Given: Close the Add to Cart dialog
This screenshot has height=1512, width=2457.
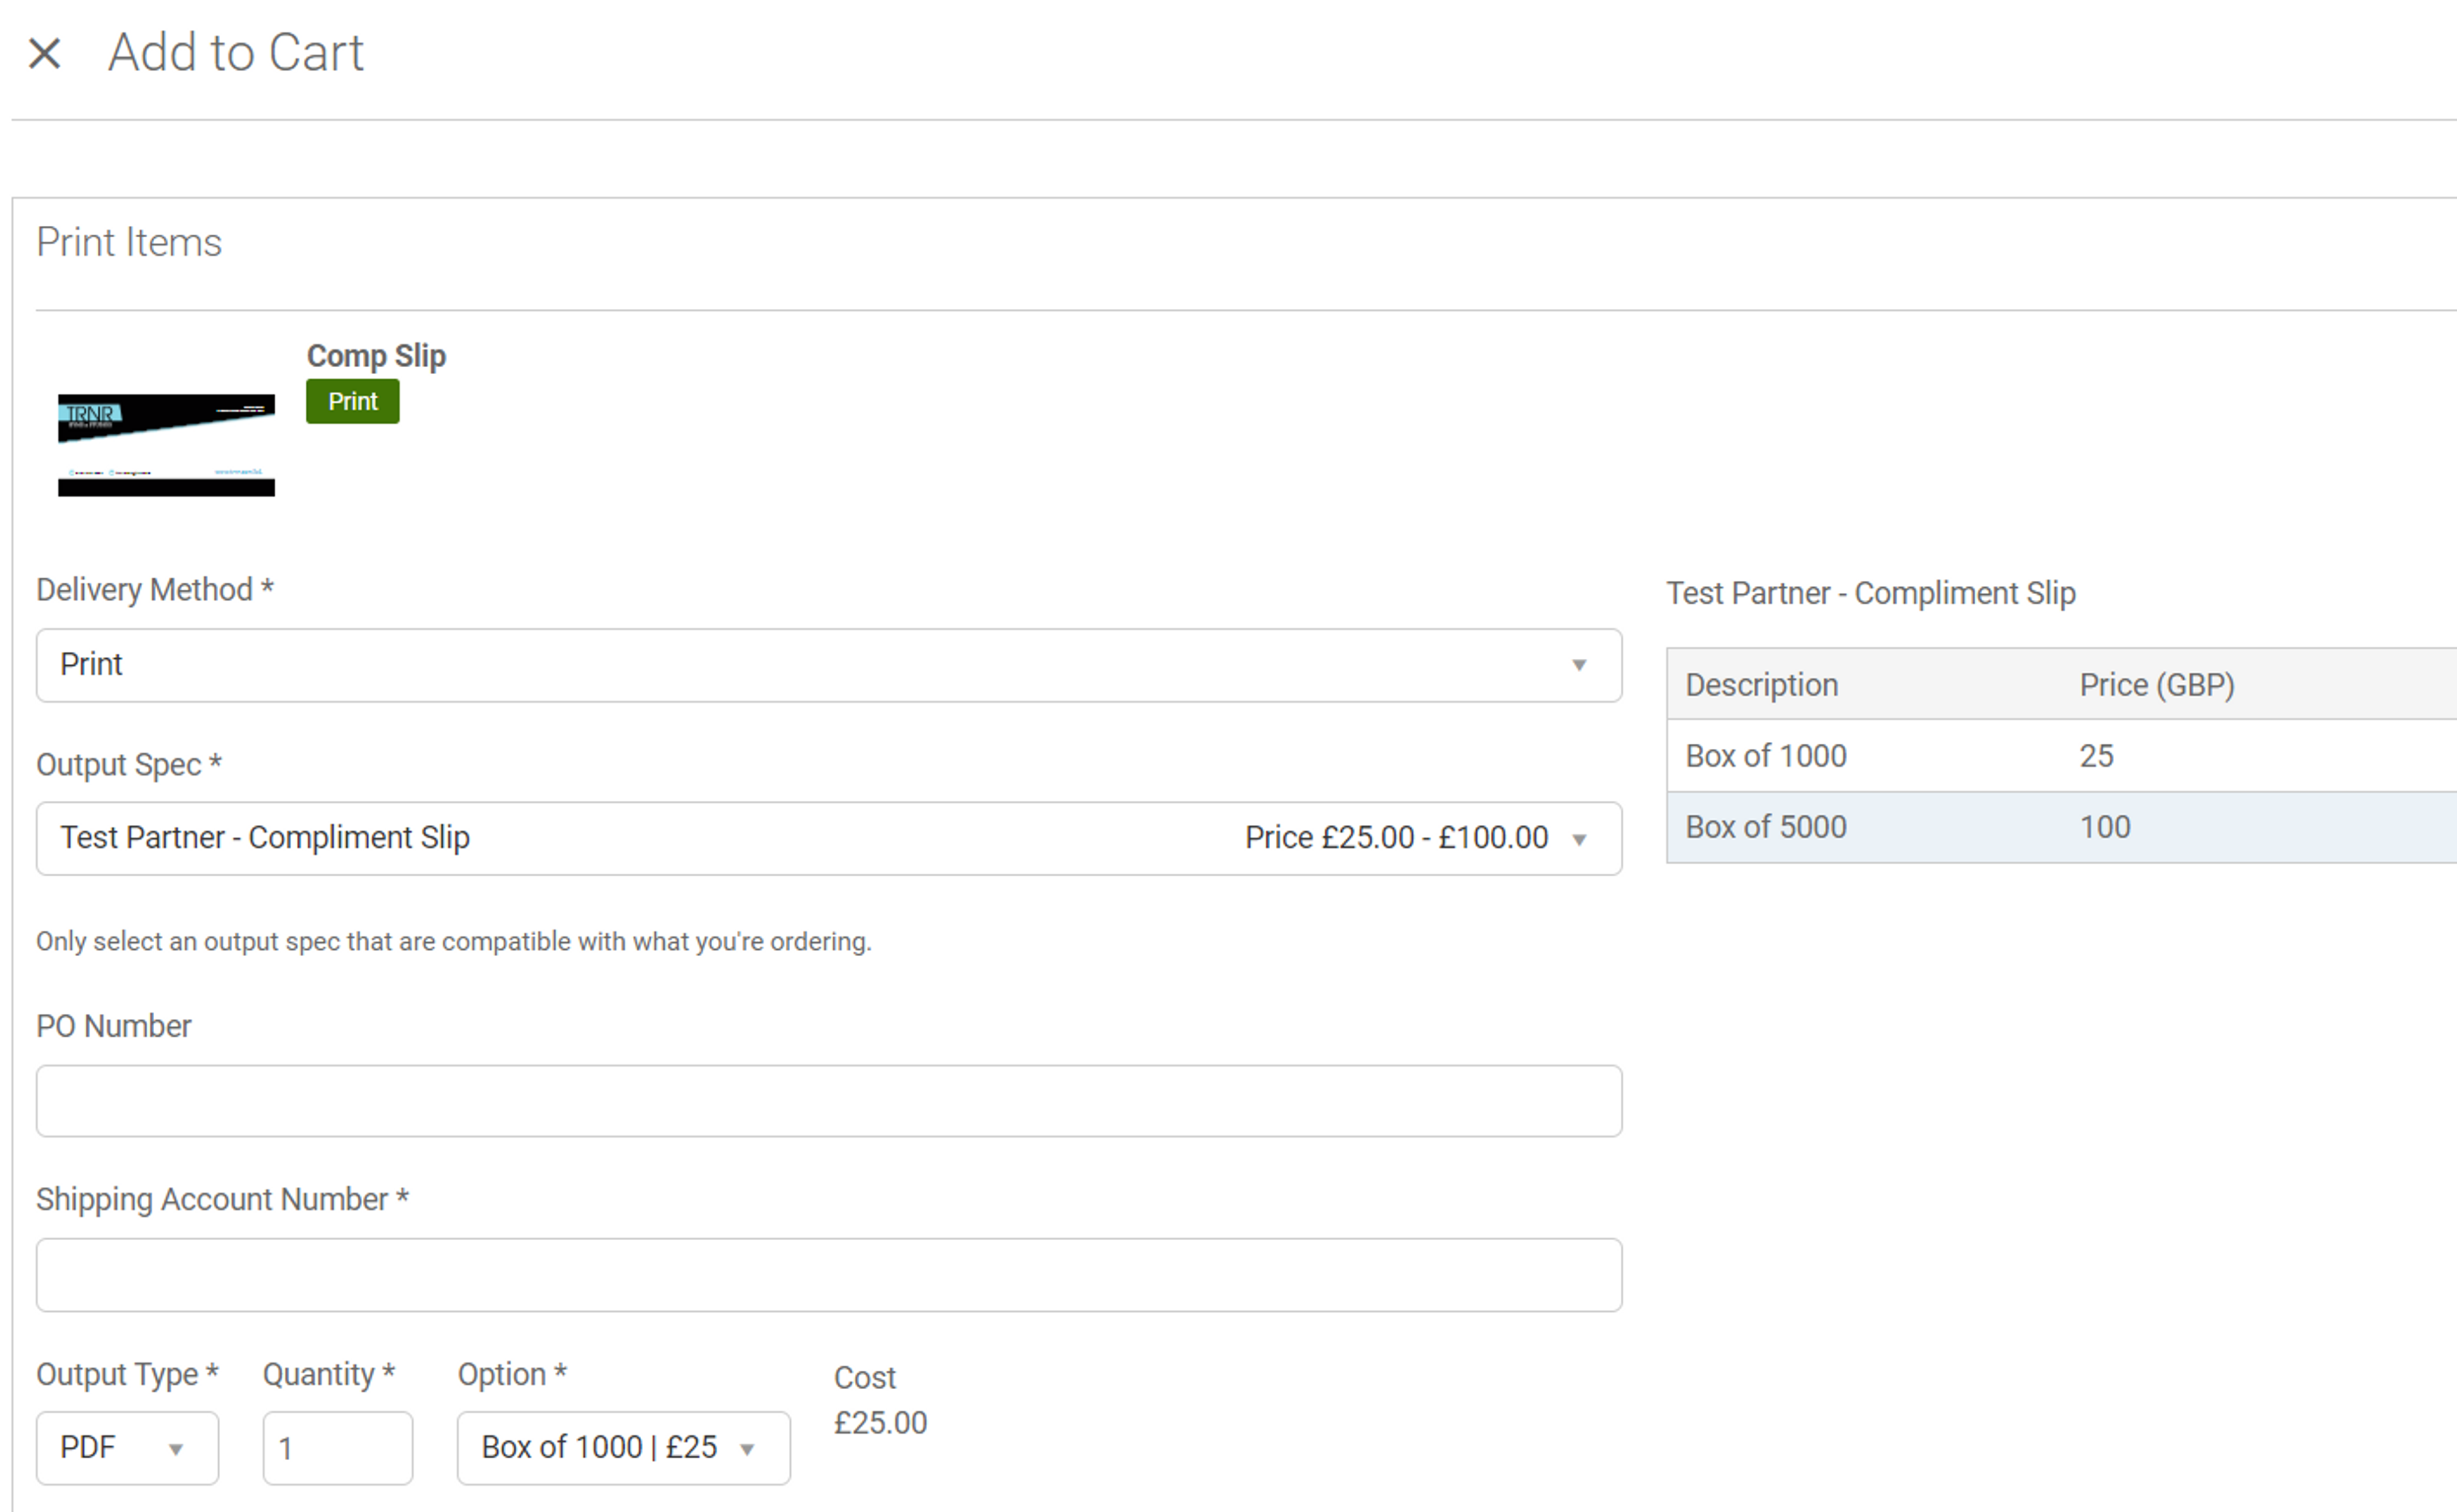Looking at the screenshot, I should pyautogui.click(x=44, y=53).
